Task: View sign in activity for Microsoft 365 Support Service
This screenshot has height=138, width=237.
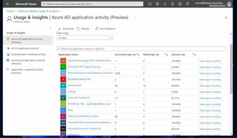Action: tap(210, 67)
